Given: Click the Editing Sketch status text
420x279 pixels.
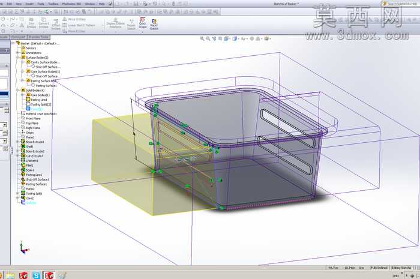Looking at the screenshot, I should tap(401, 268).
